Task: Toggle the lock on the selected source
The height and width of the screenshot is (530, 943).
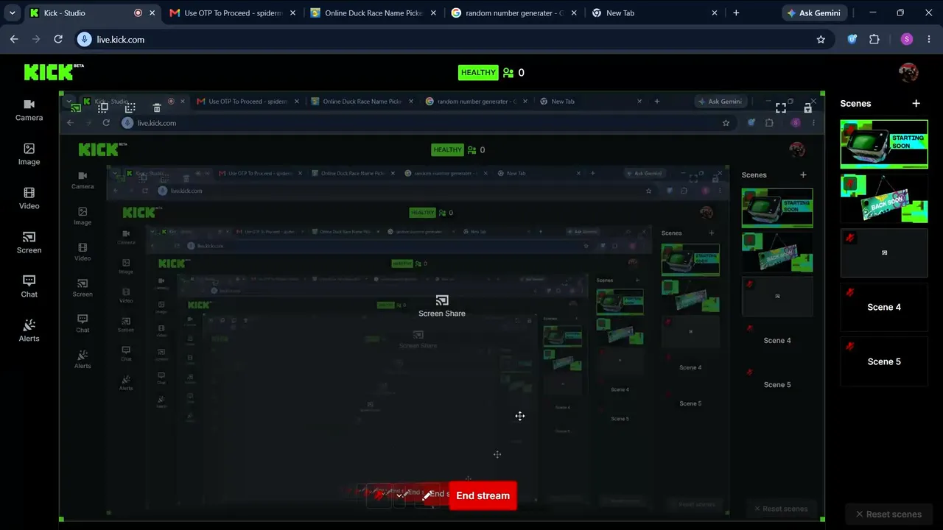Action: point(808,107)
